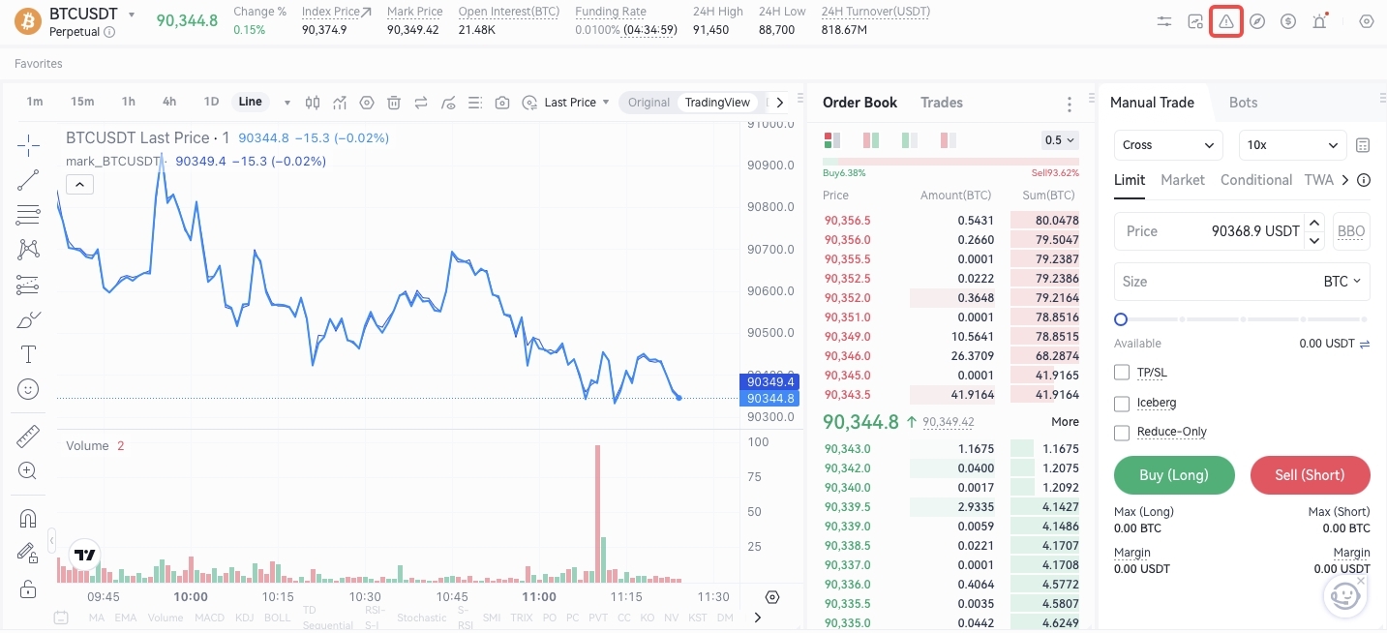Click the magnet snap tool icon
Screen dimensions: 1387x633
[x=28, y=519]
